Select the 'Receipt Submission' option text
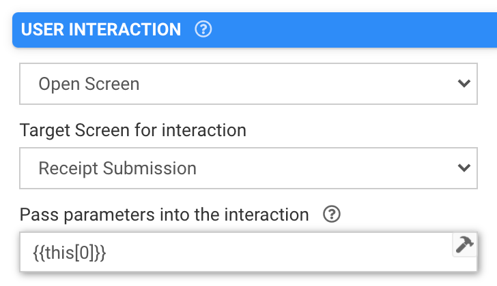Image resolution: width=497 pixels, height=286 pixels. pos(117,168)
